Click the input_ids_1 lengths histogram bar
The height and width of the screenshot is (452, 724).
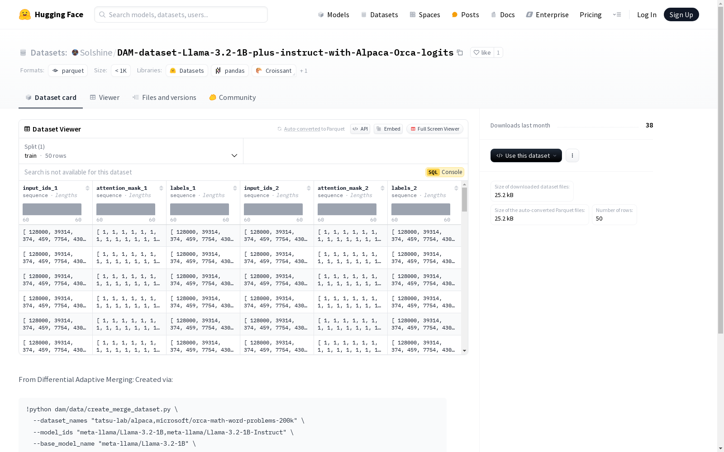pyautogui.click(x=52, y=209)
